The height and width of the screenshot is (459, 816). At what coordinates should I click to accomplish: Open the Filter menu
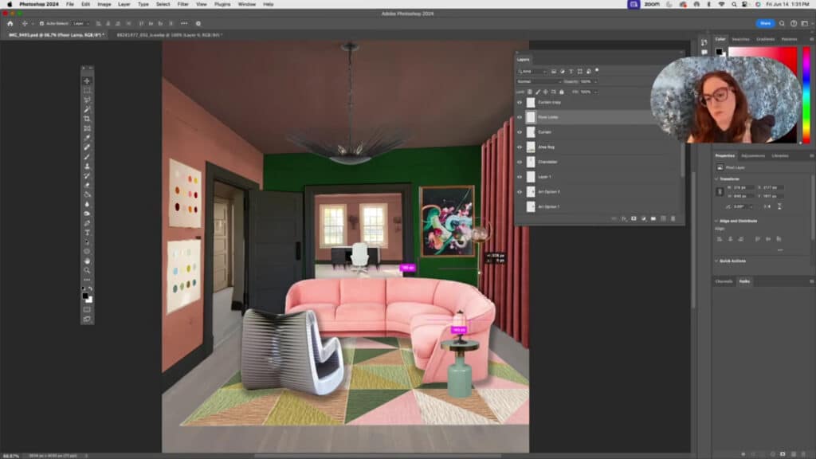pos(183,4)
